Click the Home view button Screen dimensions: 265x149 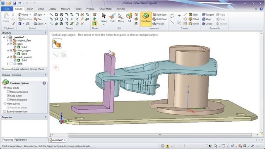[x=23, y=14]
